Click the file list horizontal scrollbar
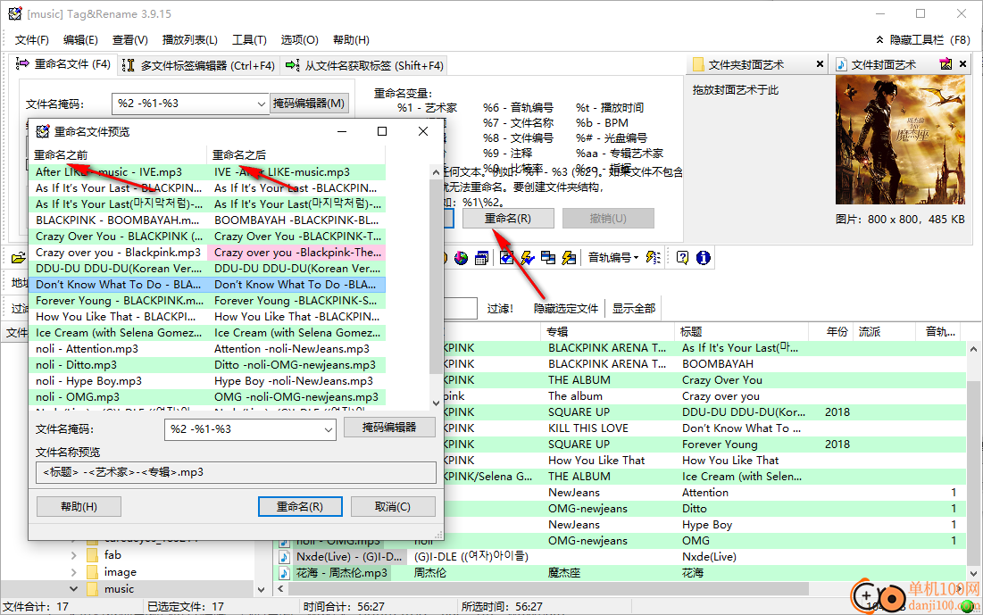 (621, 589)
